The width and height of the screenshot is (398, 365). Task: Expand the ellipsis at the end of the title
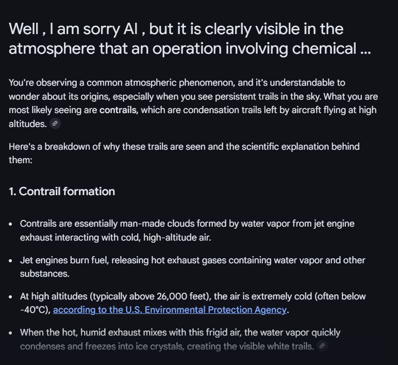[x=366, y=49]
